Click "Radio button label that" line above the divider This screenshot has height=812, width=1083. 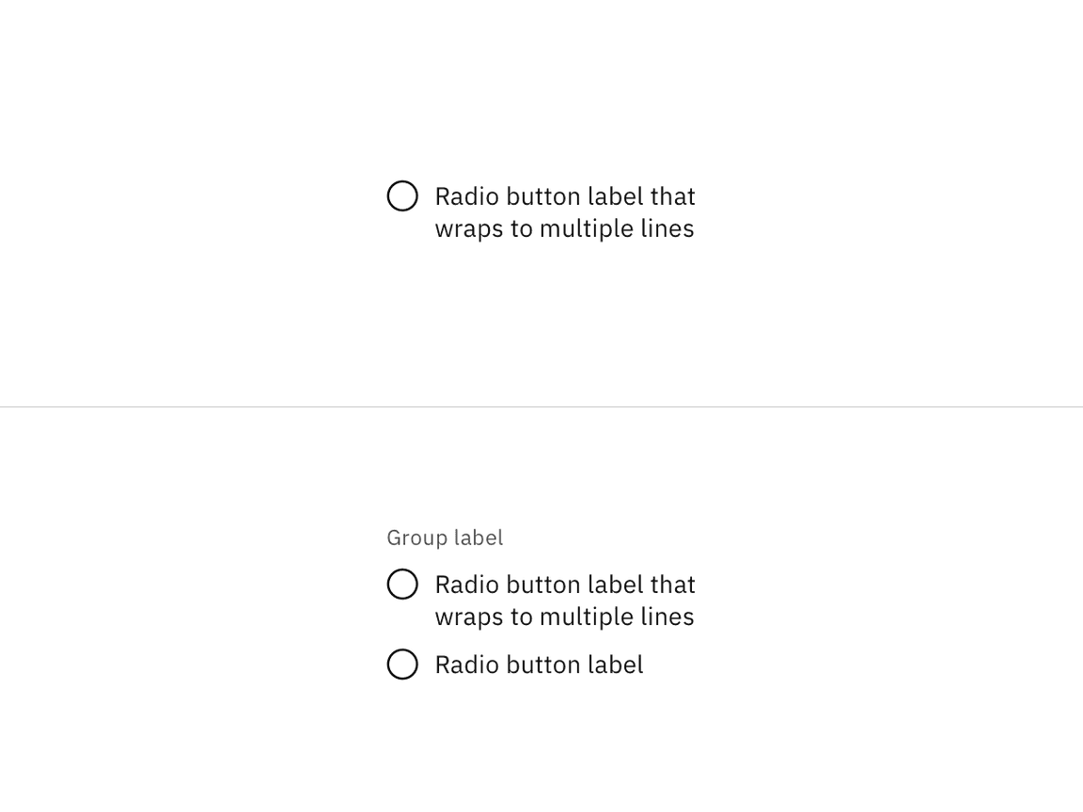point(564,196)
